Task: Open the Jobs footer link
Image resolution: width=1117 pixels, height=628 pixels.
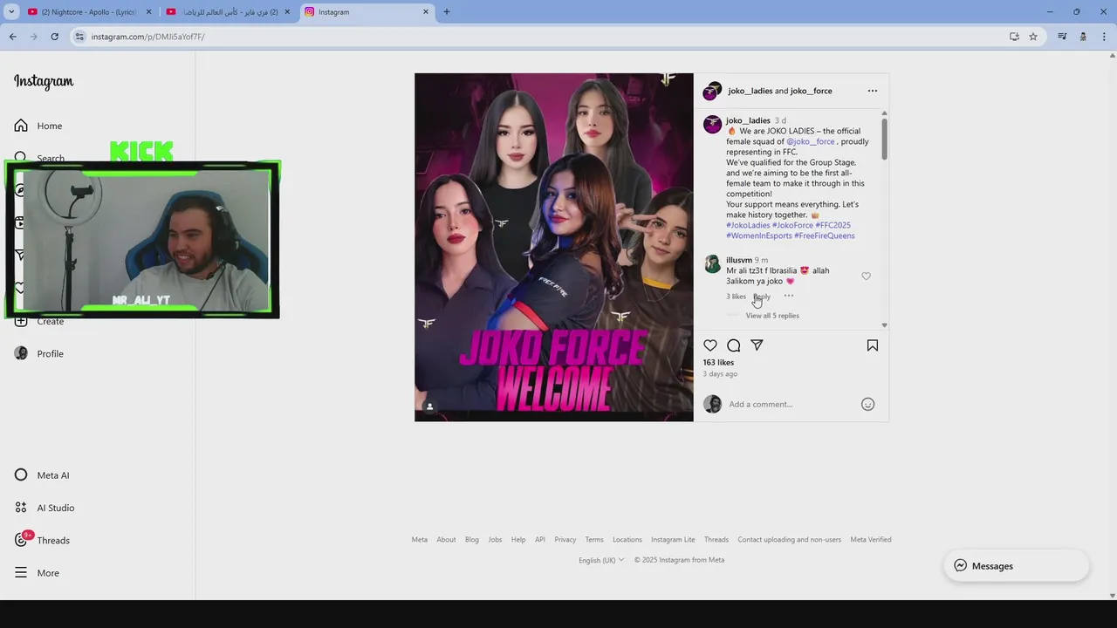Action: point(495,539)
